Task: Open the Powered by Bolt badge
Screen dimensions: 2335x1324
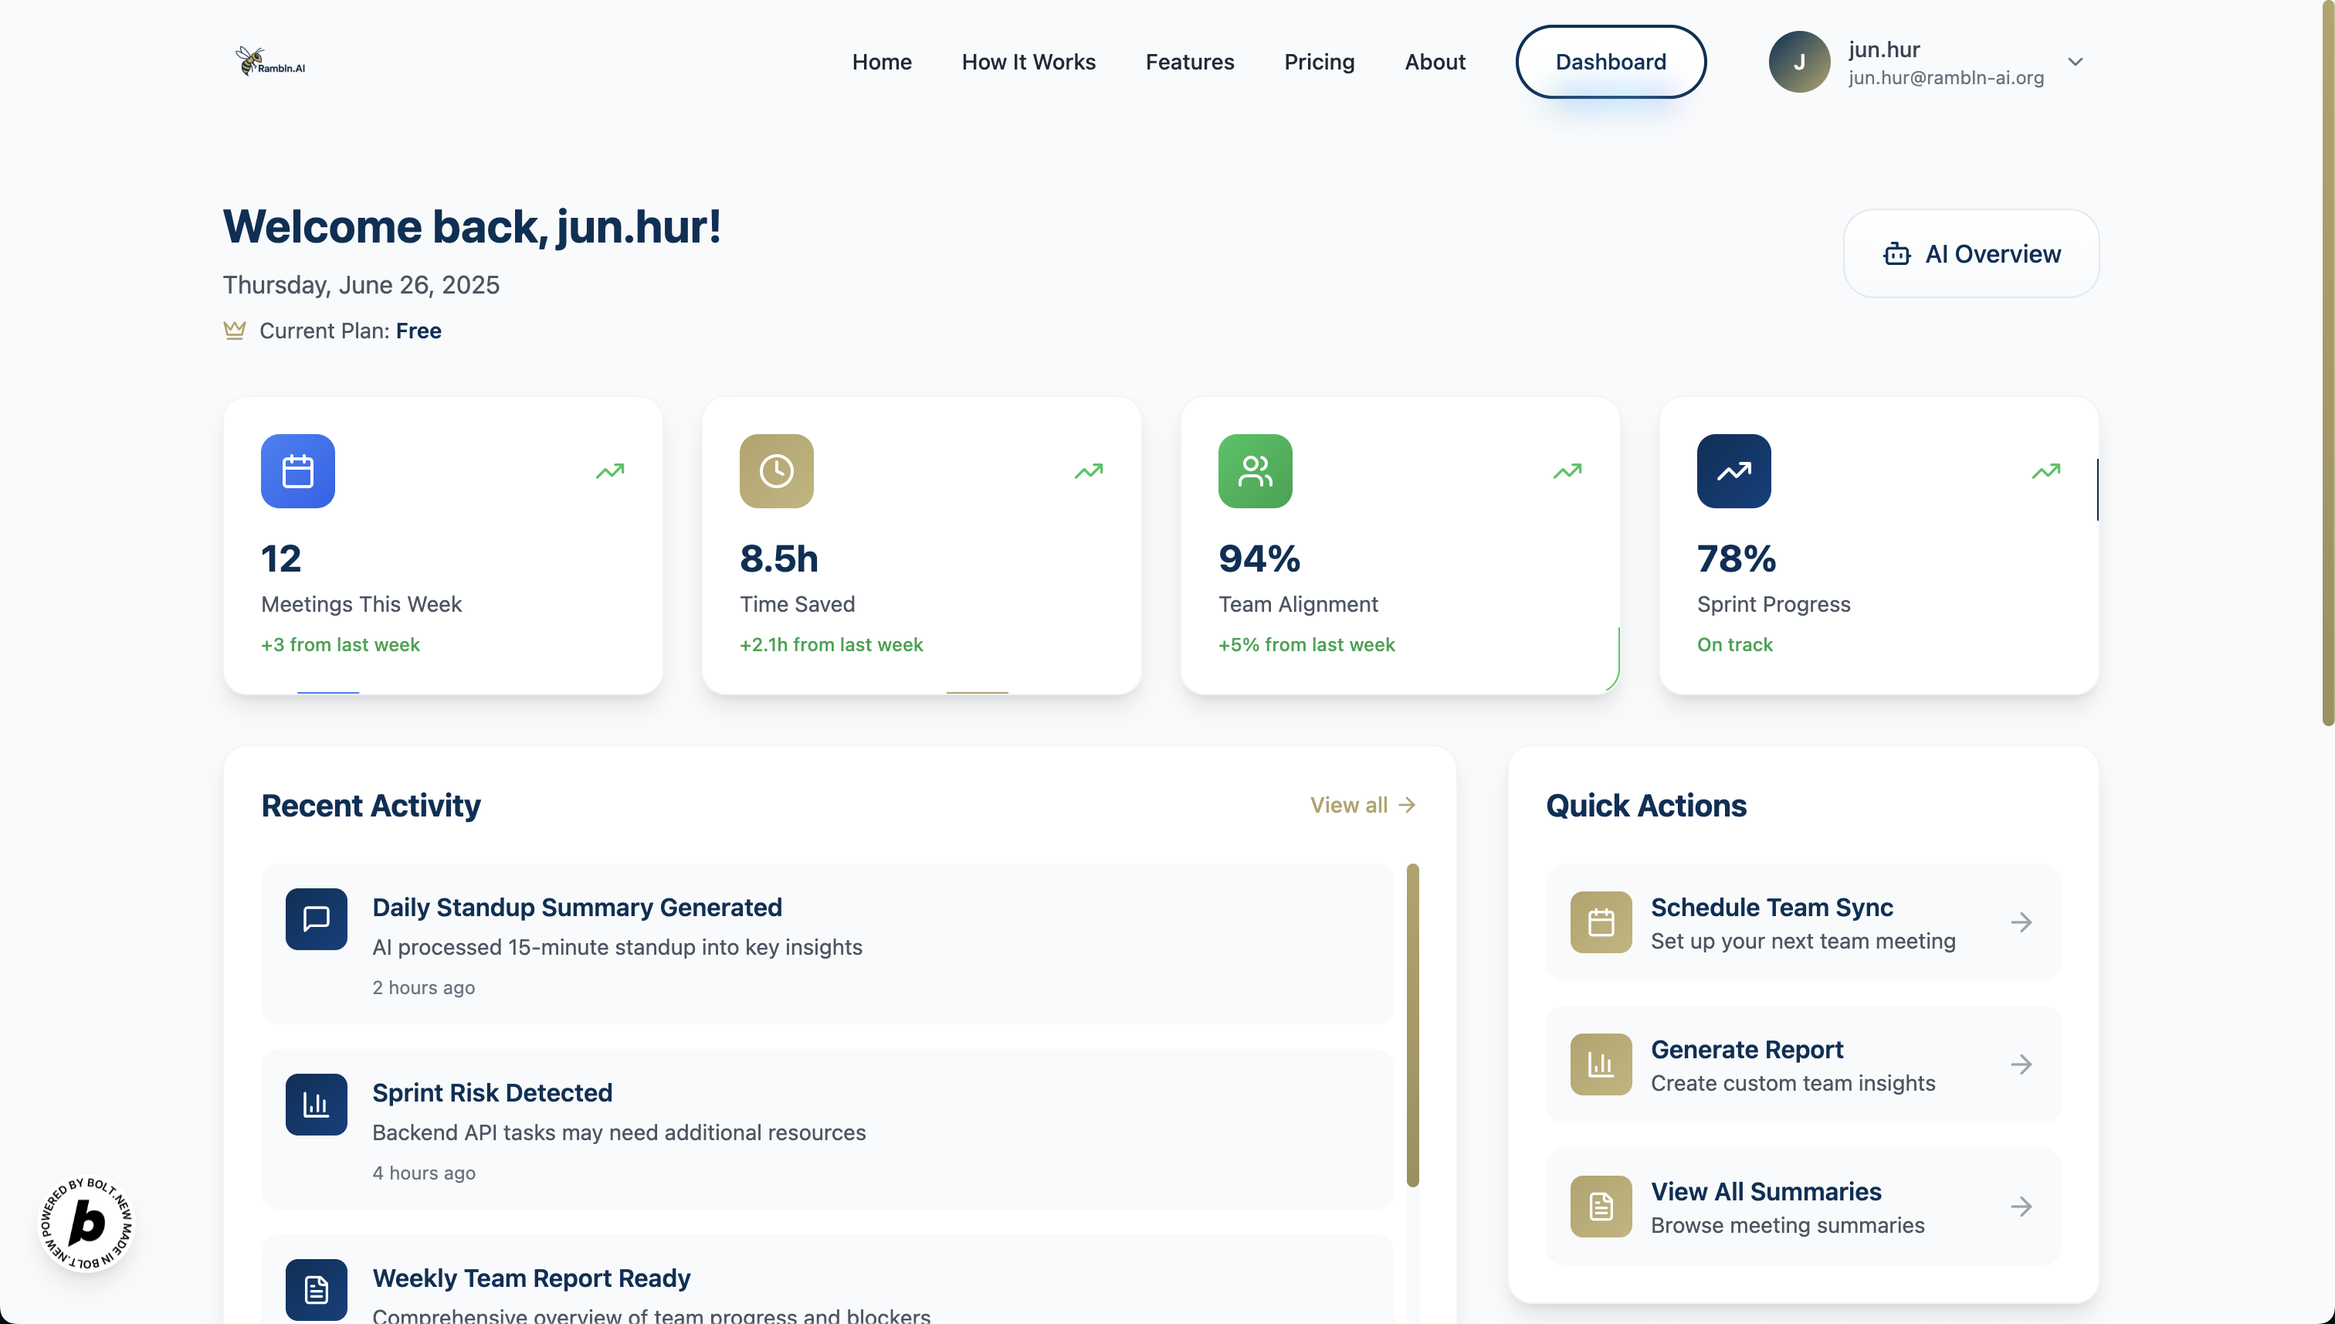Action: coord(87,1223)
